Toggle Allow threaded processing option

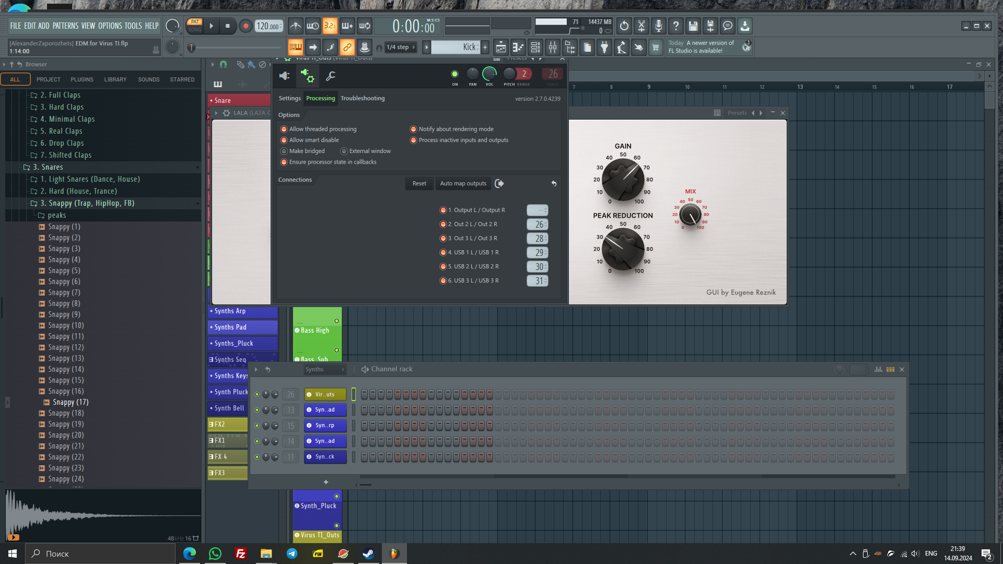coord(284,129)
